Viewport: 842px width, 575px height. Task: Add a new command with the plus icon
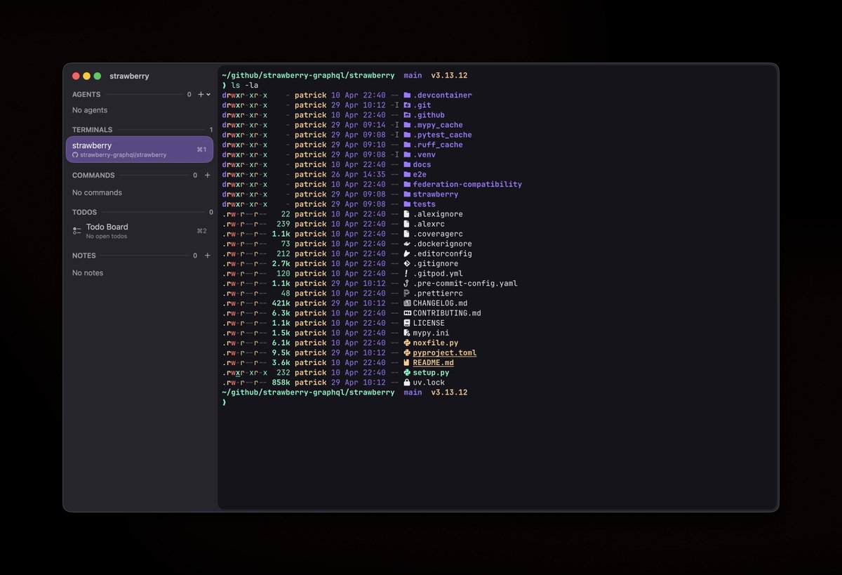pos(207,175)
